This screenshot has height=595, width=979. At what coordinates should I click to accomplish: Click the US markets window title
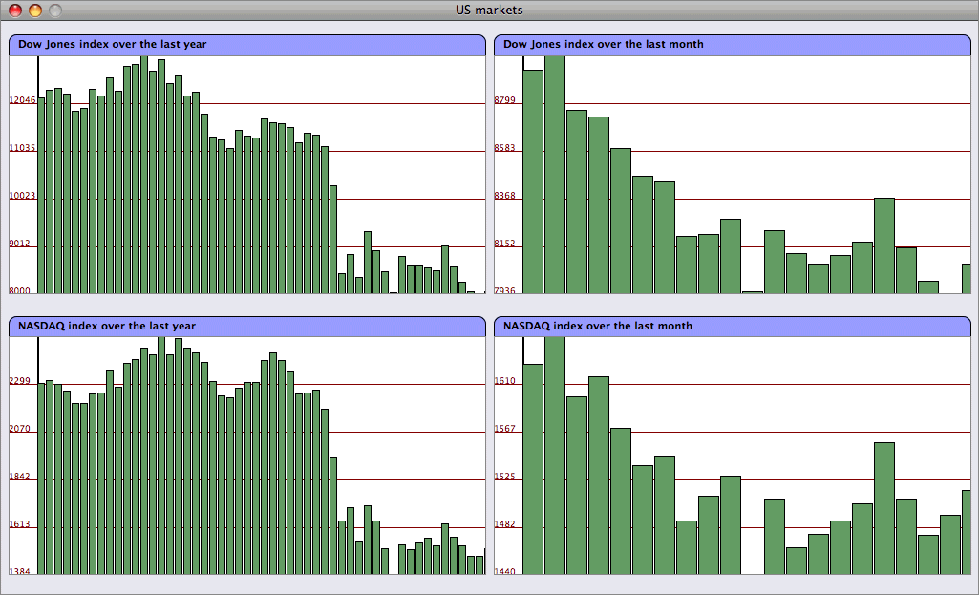pos(489,10)
